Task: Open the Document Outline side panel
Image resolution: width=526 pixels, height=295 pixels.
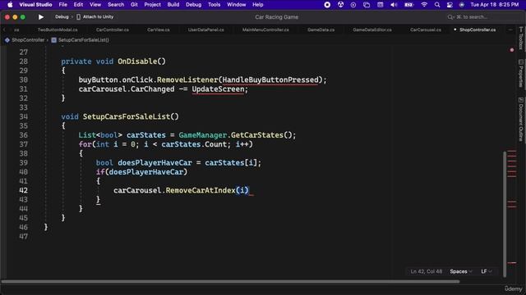Action: [x=520, y=119]
